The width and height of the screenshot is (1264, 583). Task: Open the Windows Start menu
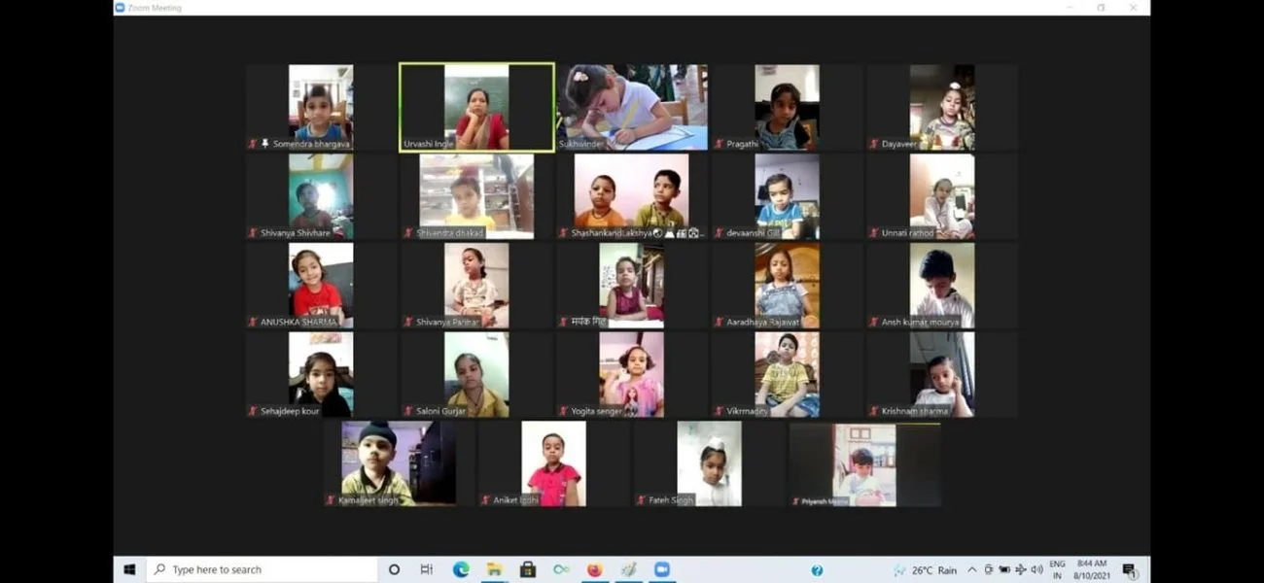129,569
